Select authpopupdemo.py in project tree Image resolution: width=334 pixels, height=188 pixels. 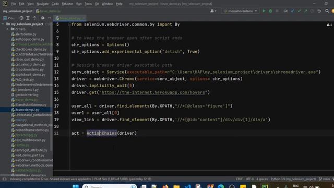click(30, 39)
